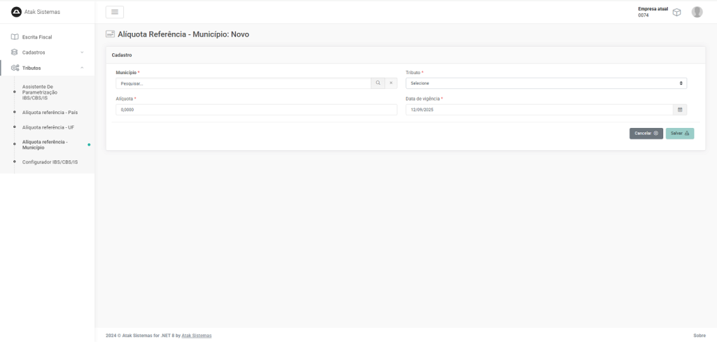This screenshot has height=342, width=717.
Task: Click into the Alíquota input field
Action: (256, 110)
